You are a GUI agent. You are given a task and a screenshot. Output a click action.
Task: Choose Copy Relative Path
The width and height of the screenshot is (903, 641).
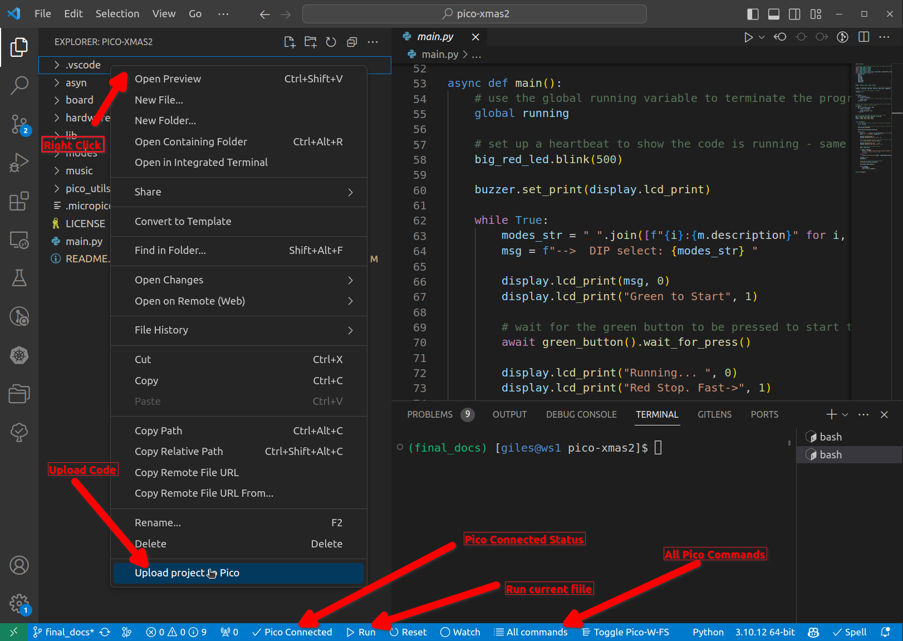[238, 452]
